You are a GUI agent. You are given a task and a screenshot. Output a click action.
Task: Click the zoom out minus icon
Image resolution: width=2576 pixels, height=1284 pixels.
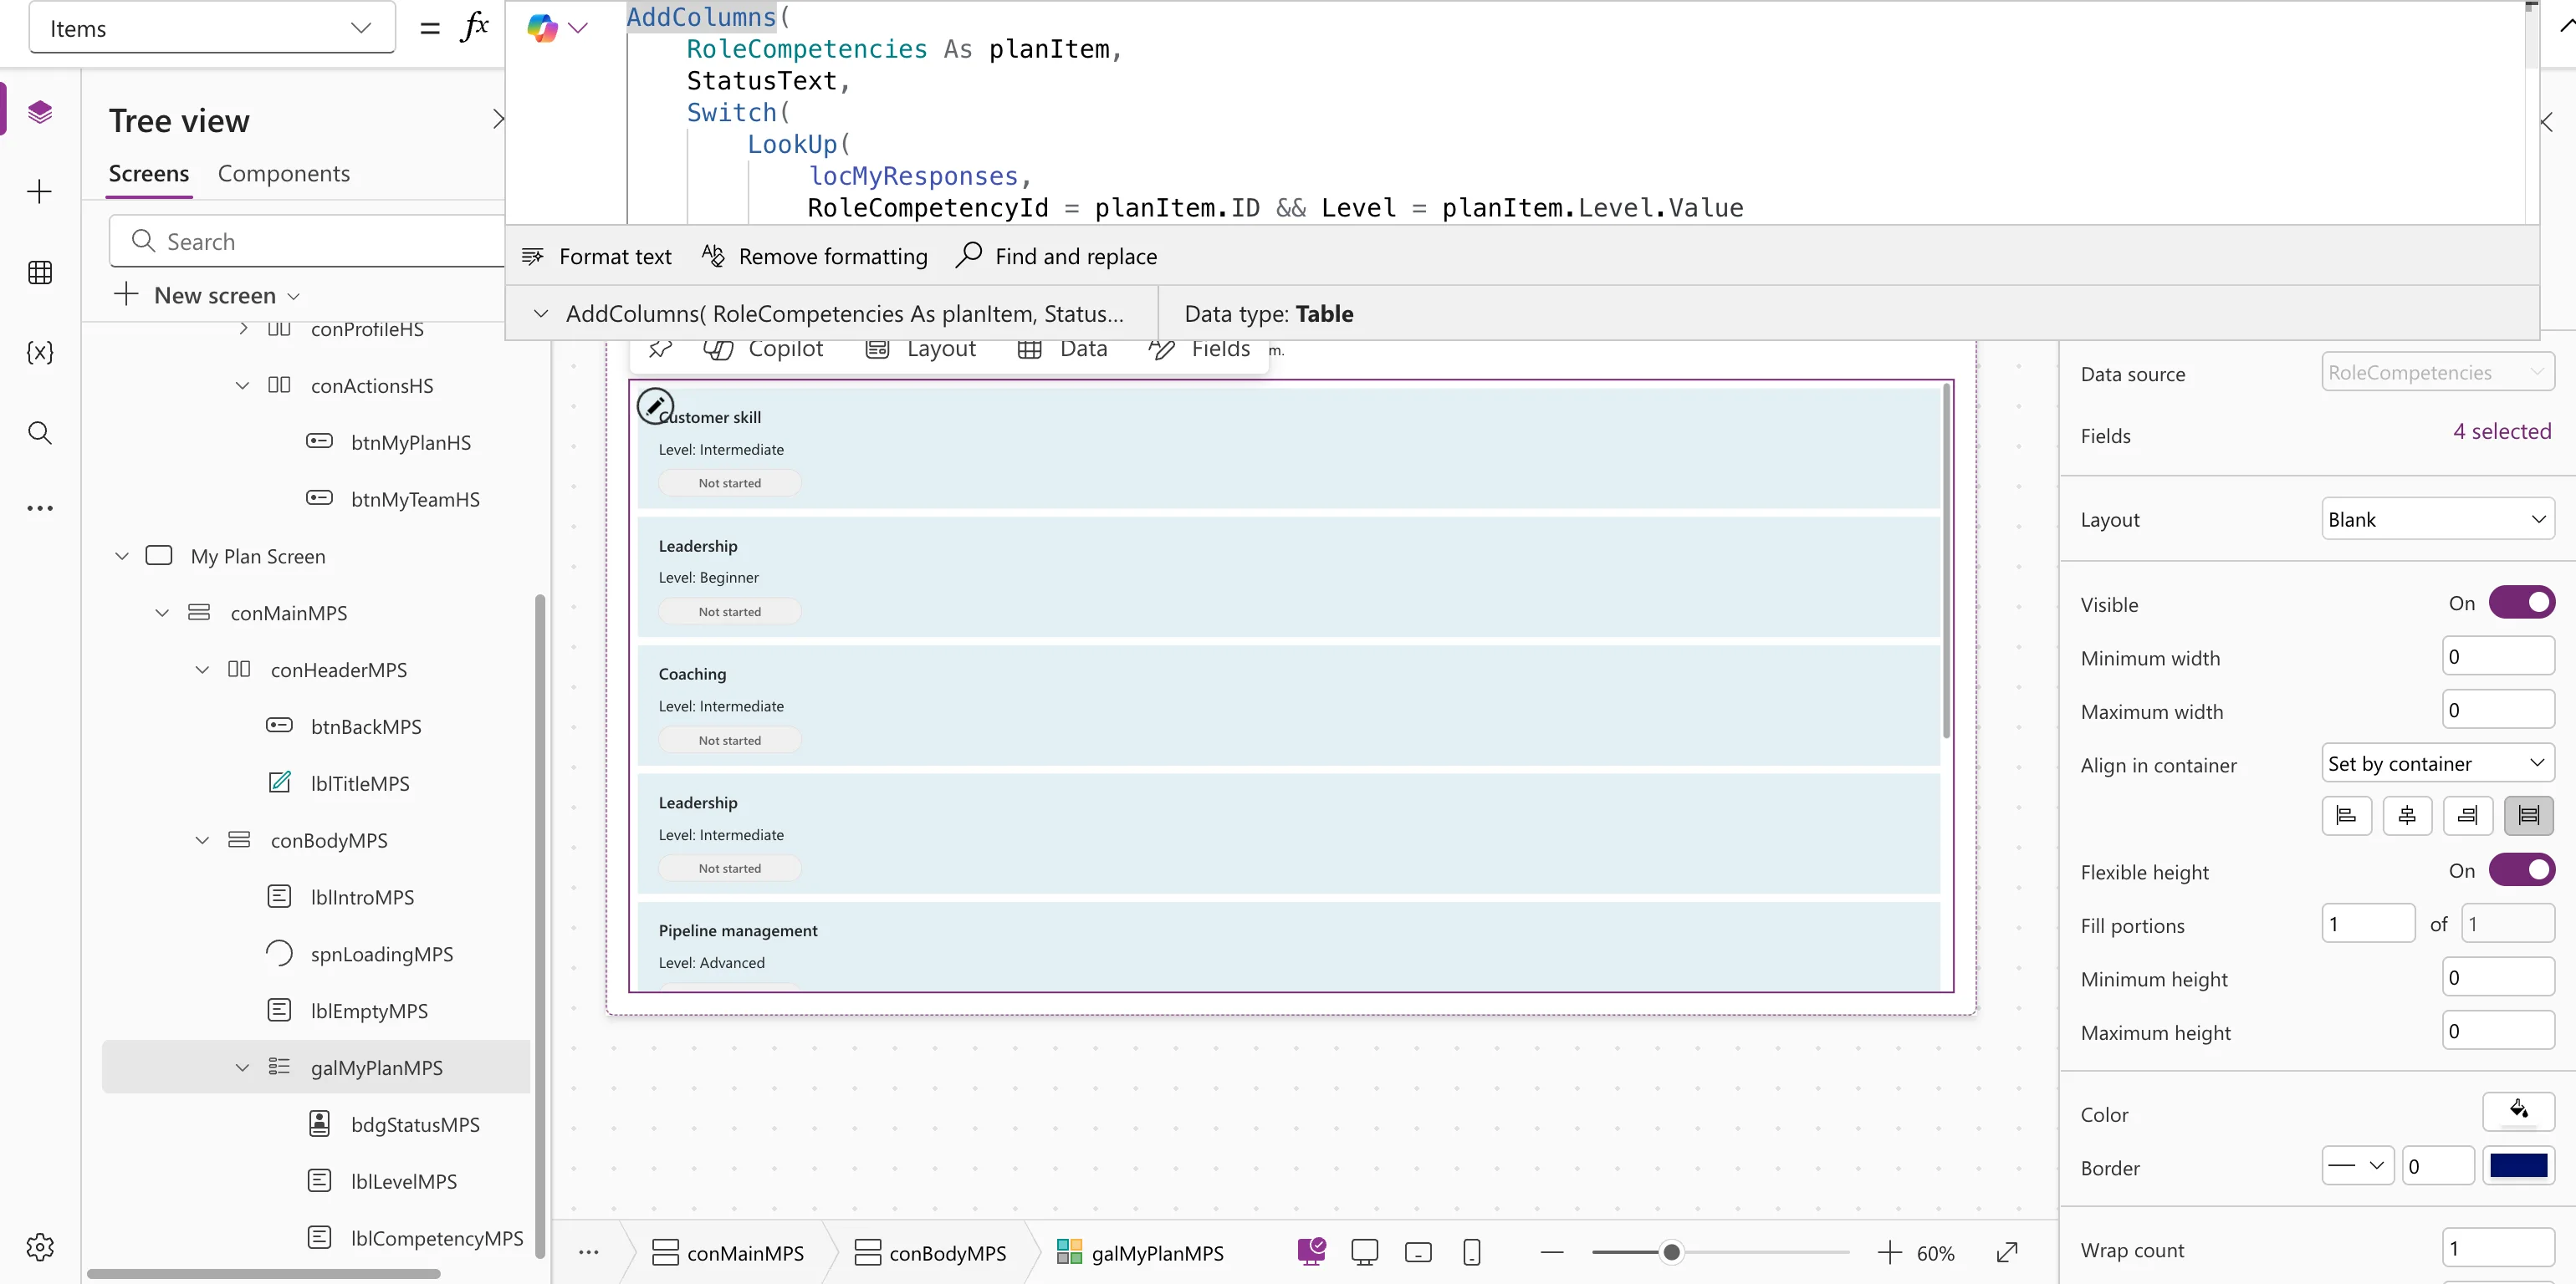1552,1252
